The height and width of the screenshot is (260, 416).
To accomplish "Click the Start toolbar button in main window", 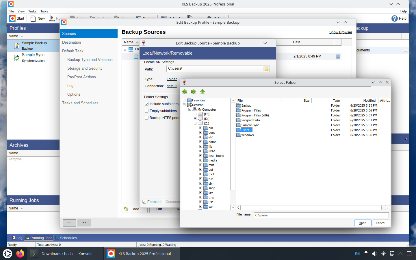I will (x=17, y=18).
